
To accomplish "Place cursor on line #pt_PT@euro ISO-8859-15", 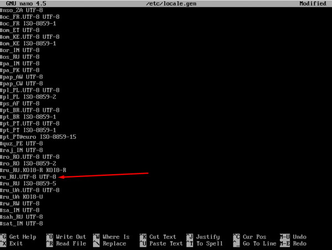I will coord(38,137).
